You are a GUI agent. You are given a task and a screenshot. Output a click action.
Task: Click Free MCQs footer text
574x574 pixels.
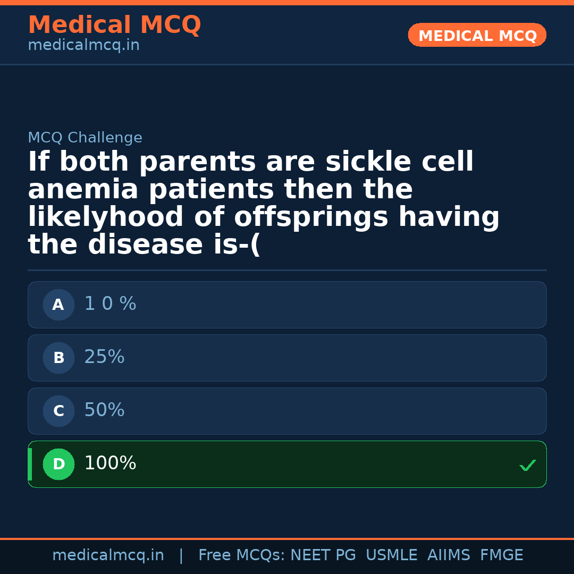[242, 555]
